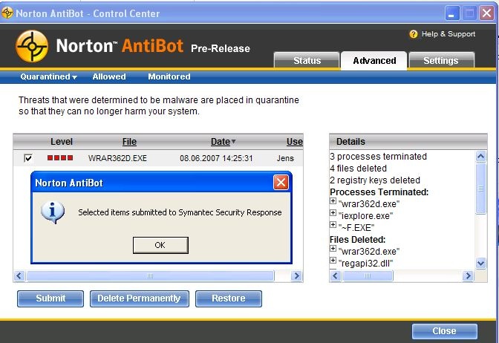This screenshot has height=343, width=499.
Task: Click the Norton AntiBot crosshair logo
Action: [32, 47]
